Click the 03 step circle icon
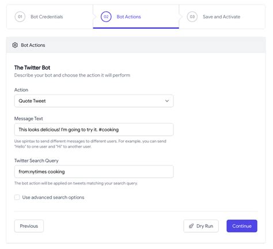273x249 pixels. pos(192,17)
